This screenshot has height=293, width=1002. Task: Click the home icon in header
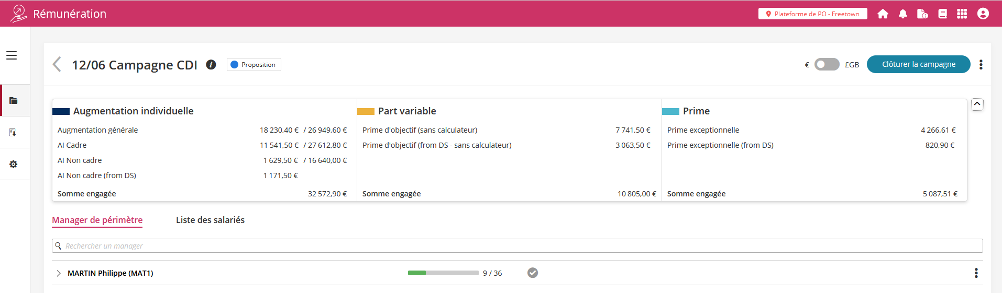(883, 14)
